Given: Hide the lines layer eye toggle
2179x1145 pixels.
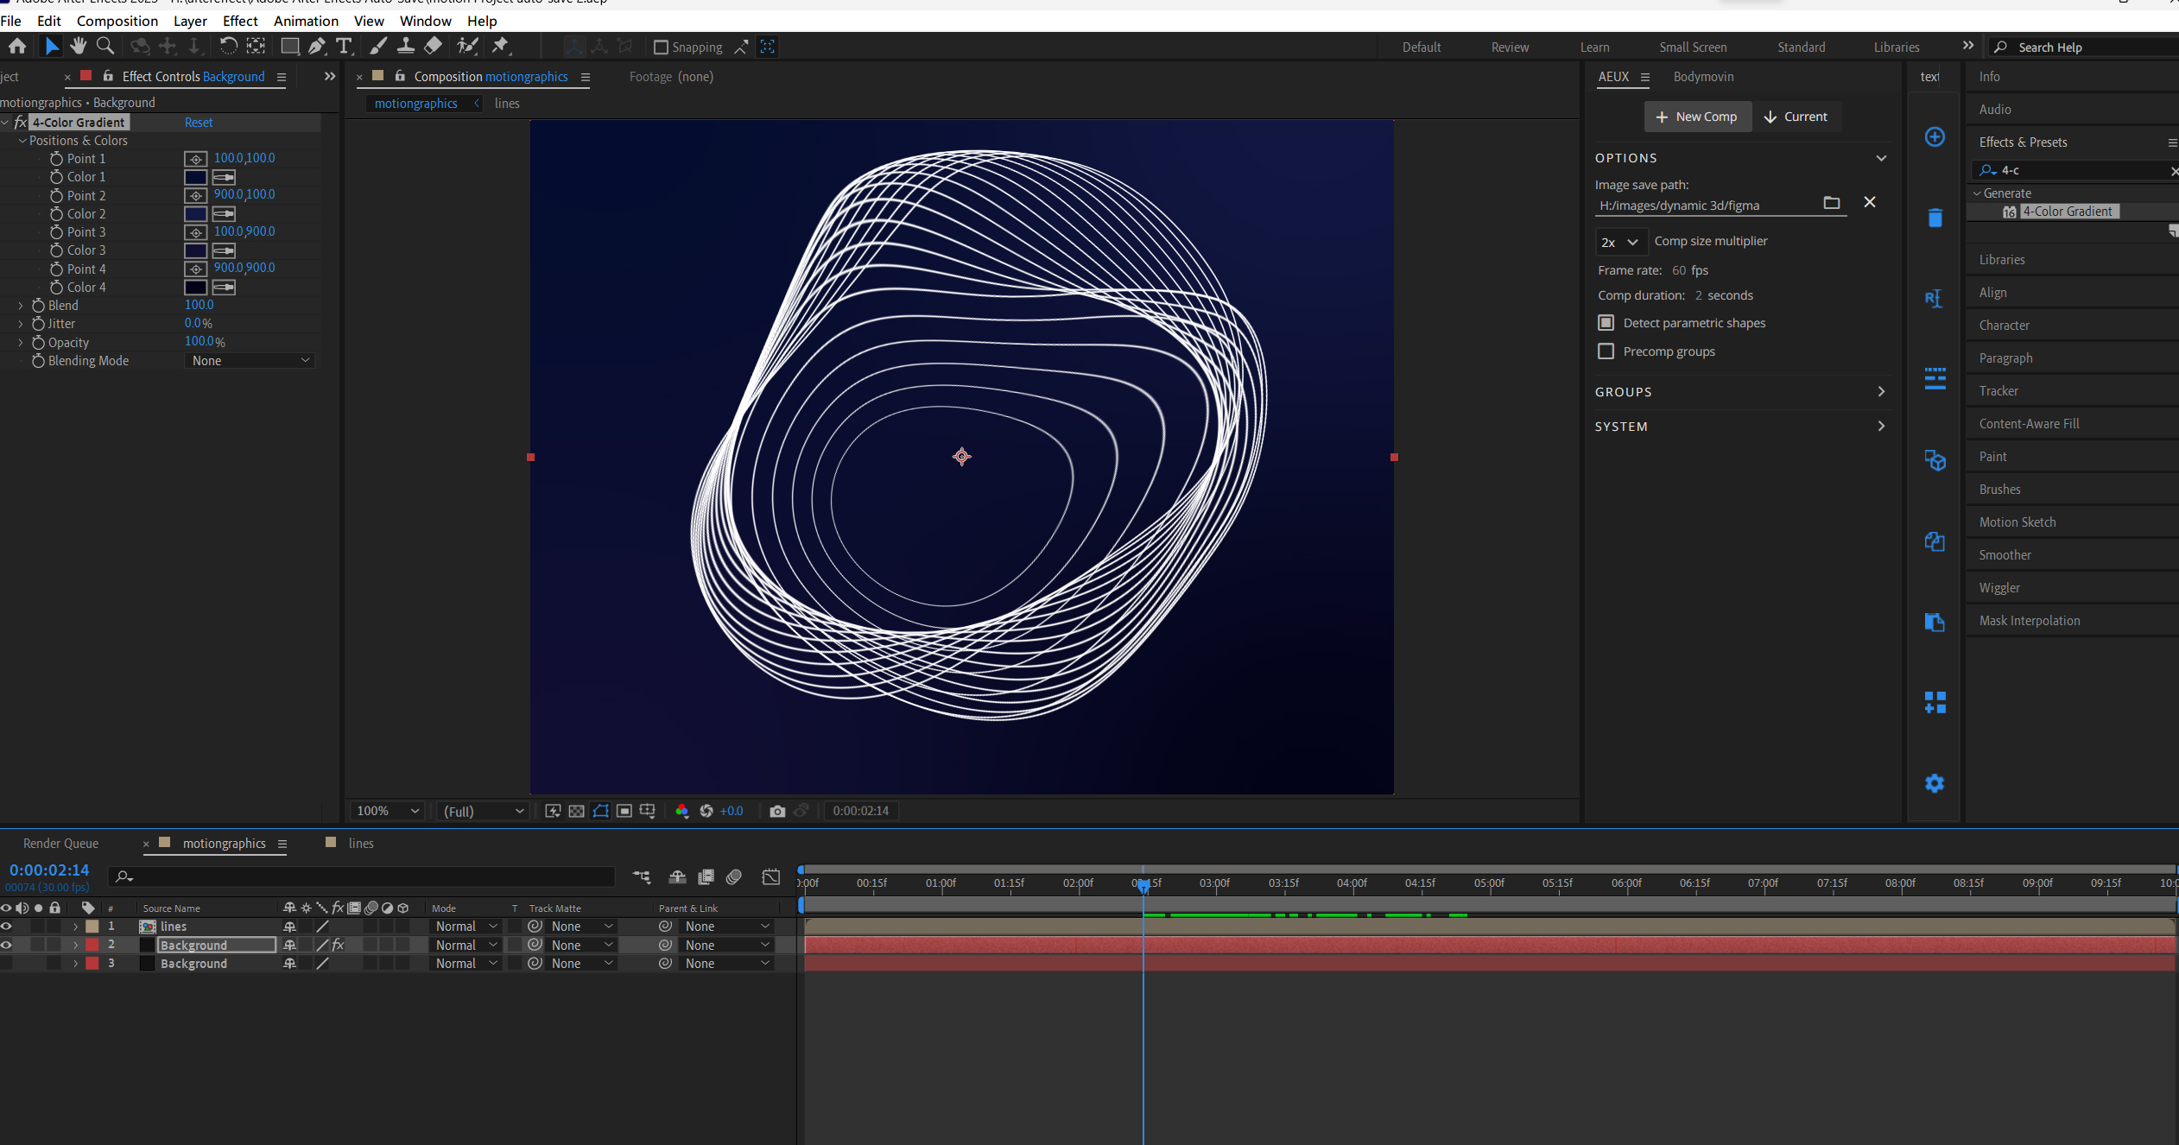Looking at the screenshot, I should click(x=7, y=927).
